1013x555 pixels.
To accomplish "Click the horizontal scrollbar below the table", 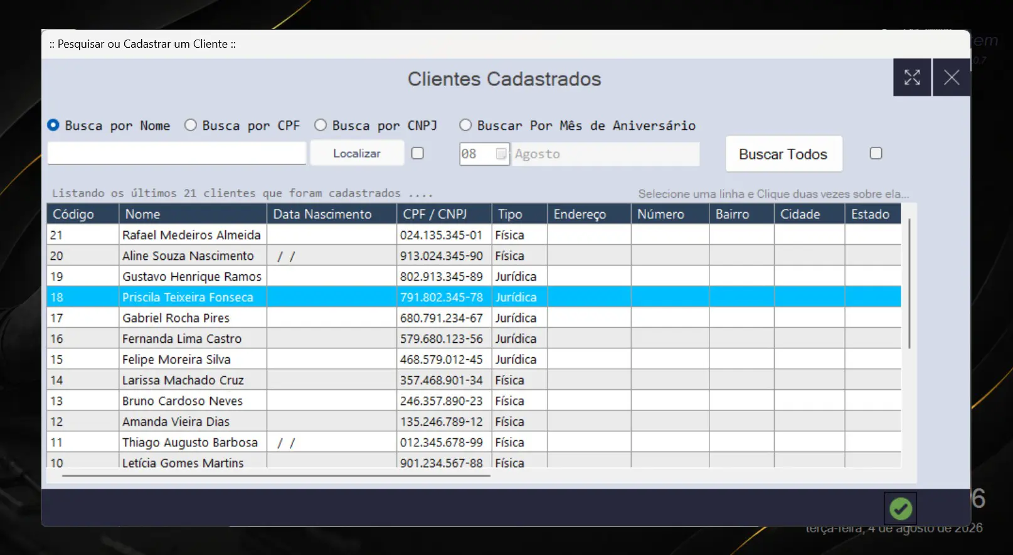I will 276,476.
